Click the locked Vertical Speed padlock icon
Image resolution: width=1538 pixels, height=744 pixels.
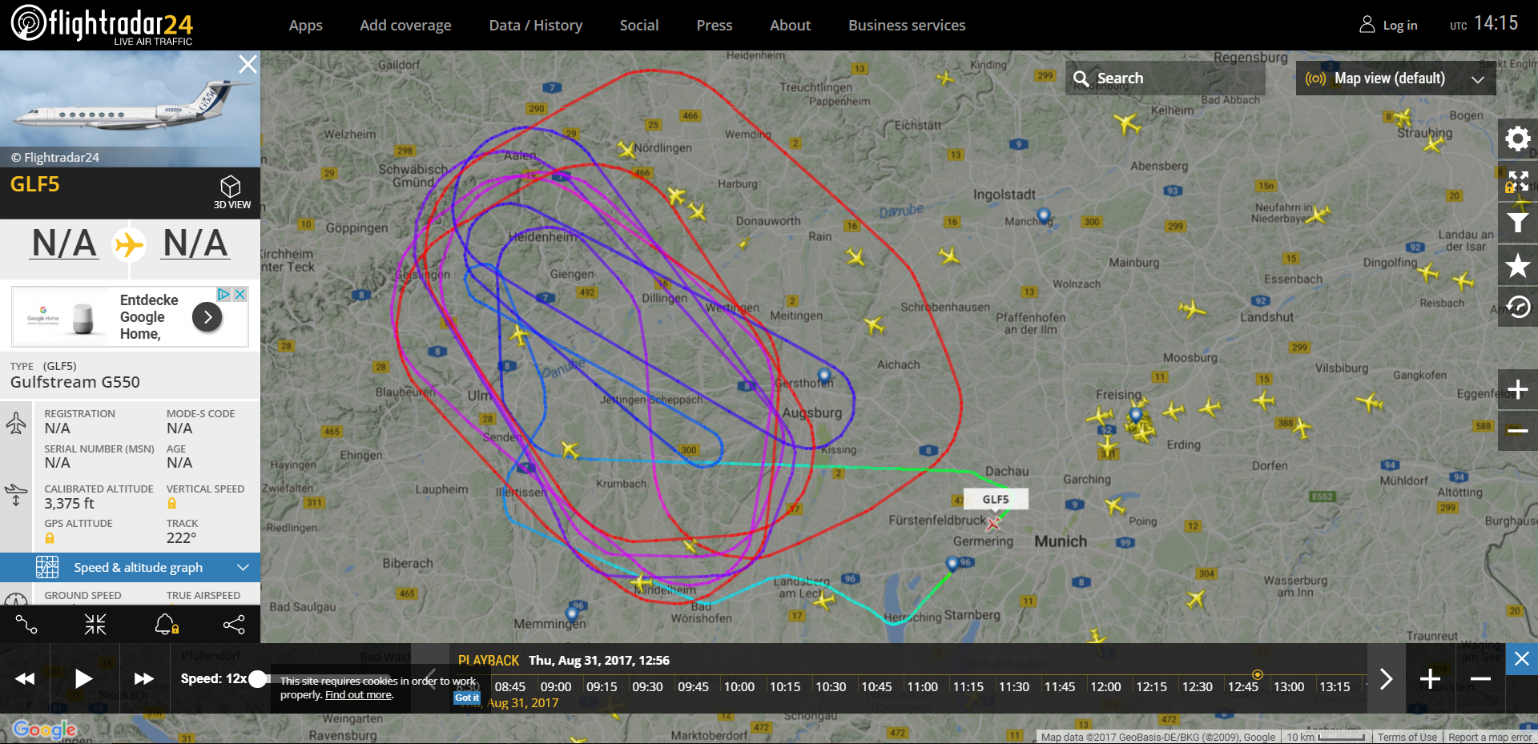171,504
